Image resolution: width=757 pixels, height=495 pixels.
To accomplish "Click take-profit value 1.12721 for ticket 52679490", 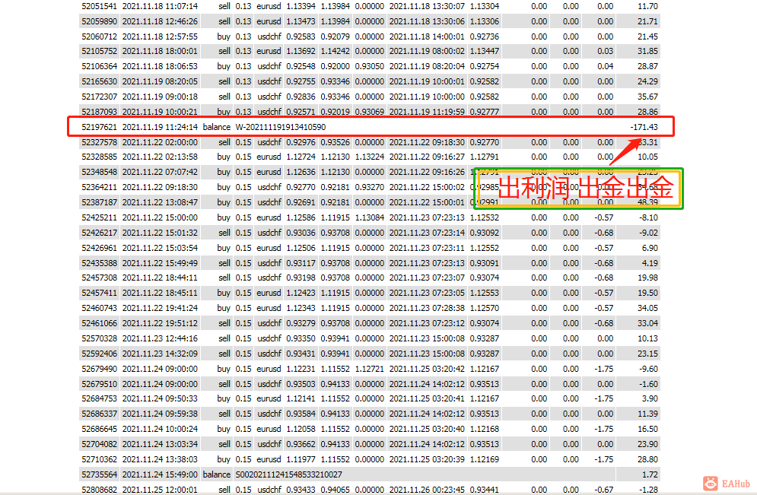I will click(x=369, y=369).
